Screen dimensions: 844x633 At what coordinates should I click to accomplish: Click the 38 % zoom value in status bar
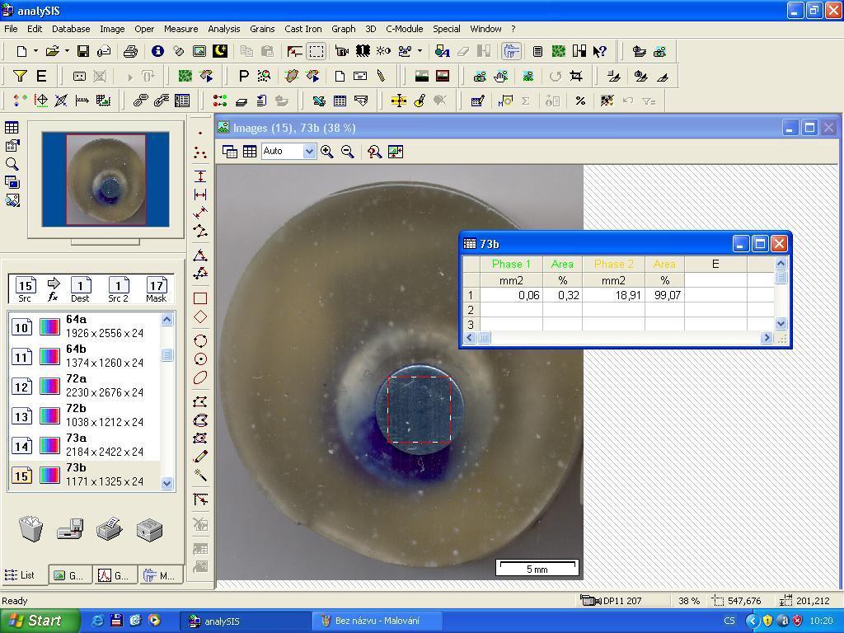689,601
